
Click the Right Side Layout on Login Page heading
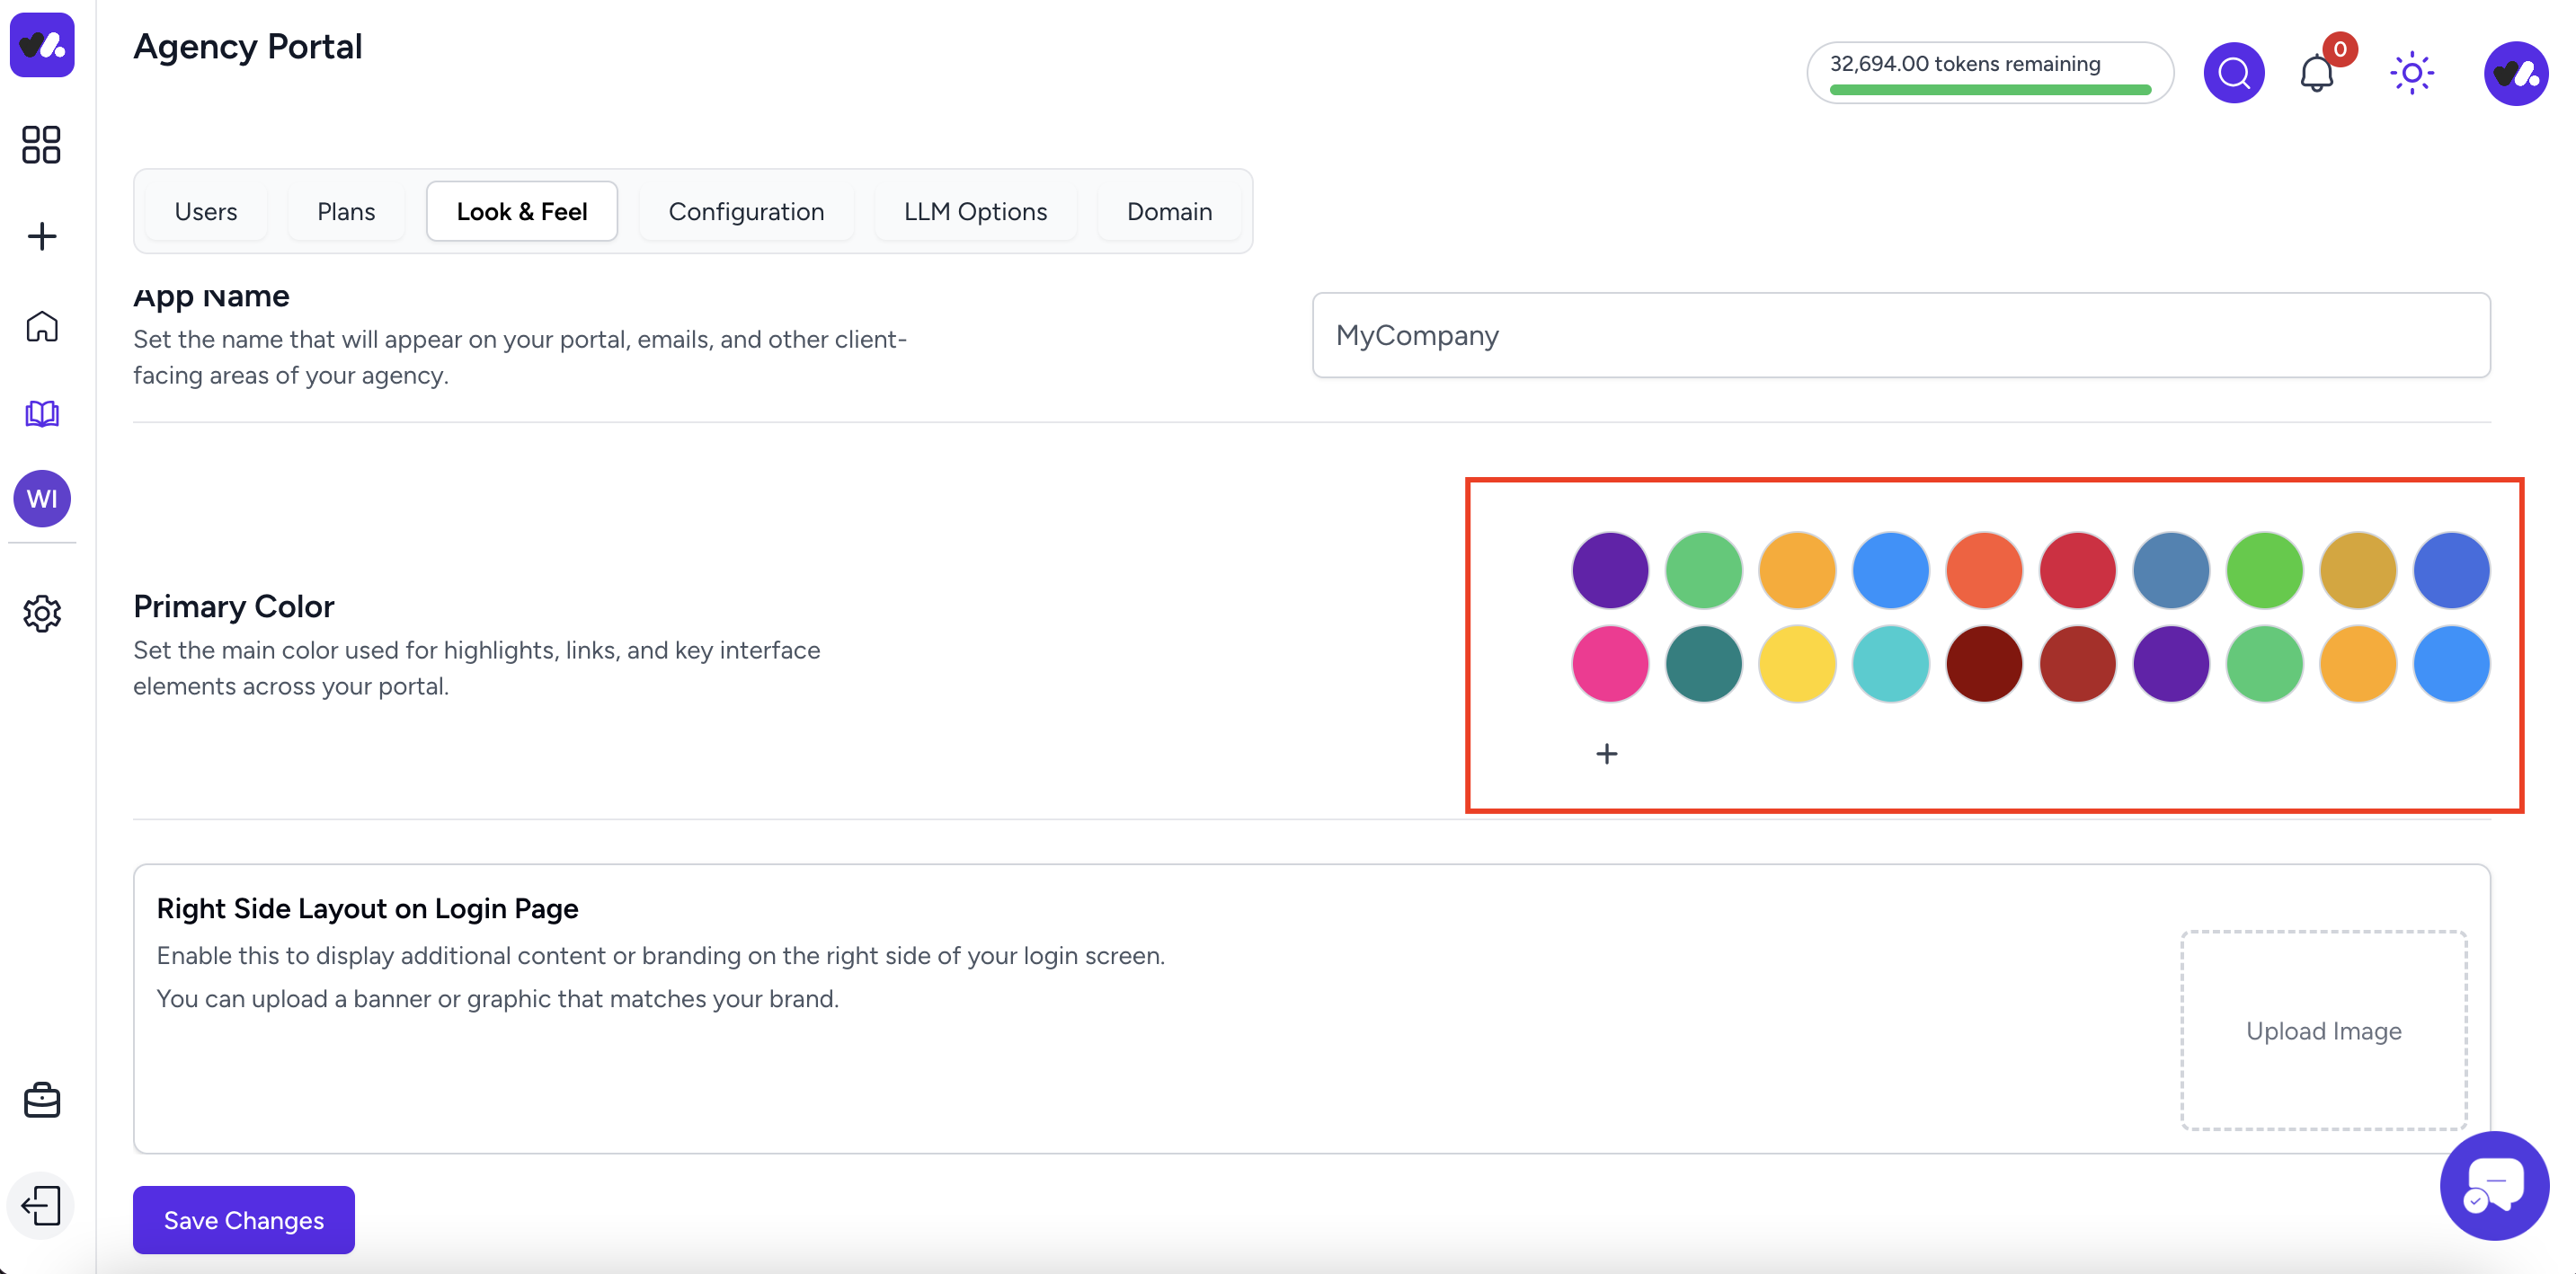(x=367, y=908)
